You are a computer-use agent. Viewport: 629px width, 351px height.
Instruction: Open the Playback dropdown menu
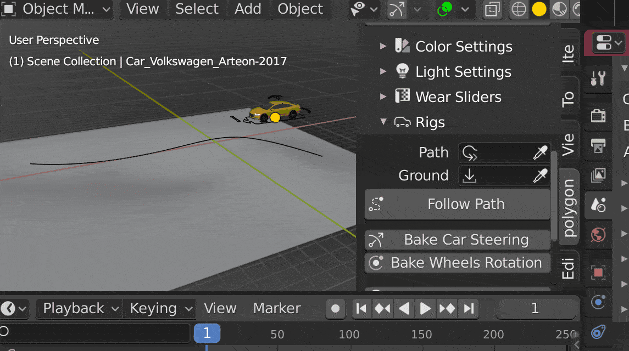81,309
